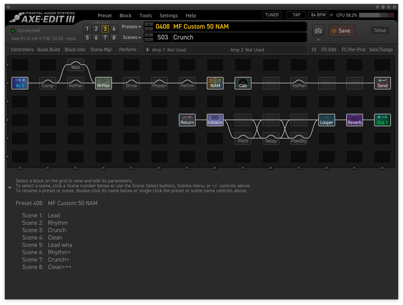Click the 84 BPM tempo field

pos(318,15)
